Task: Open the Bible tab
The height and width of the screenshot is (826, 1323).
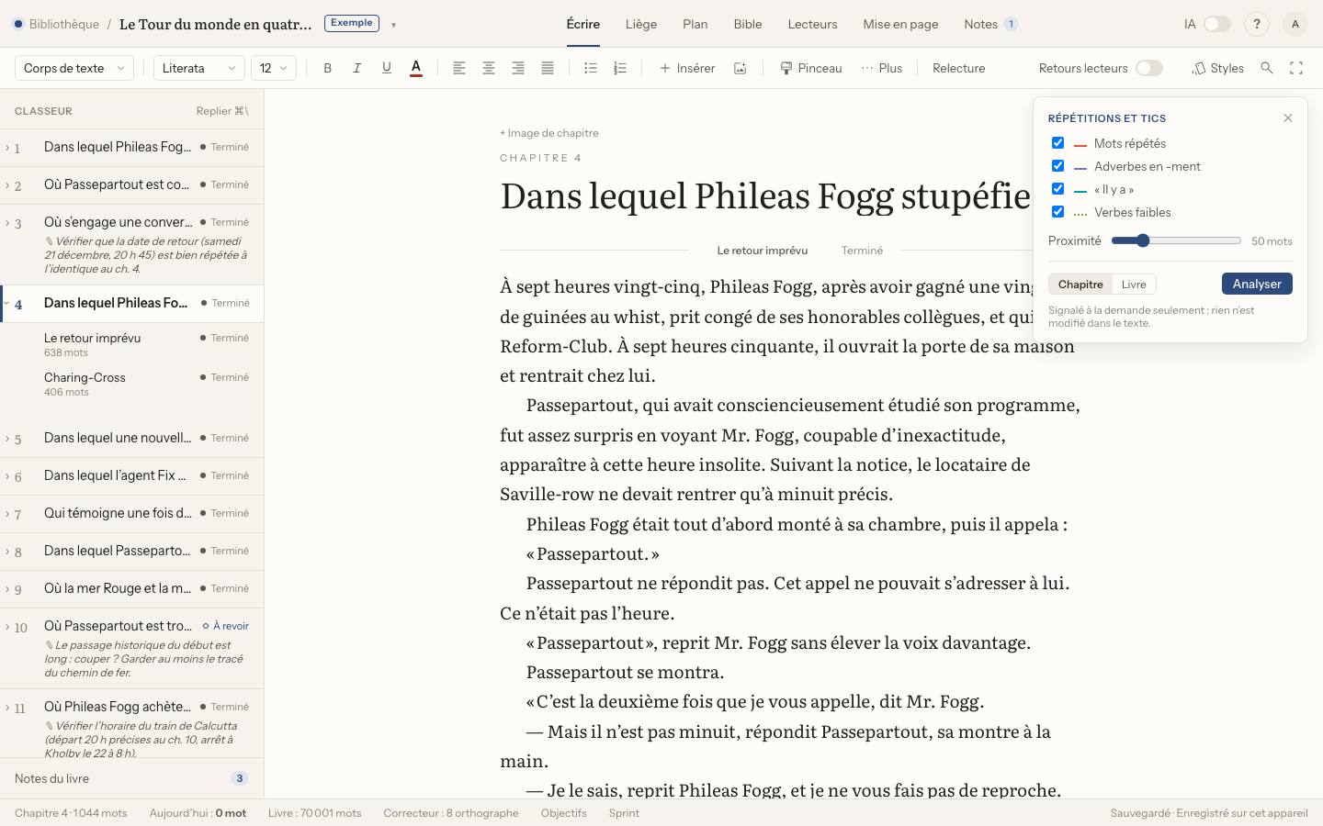Action: (748, 25)
